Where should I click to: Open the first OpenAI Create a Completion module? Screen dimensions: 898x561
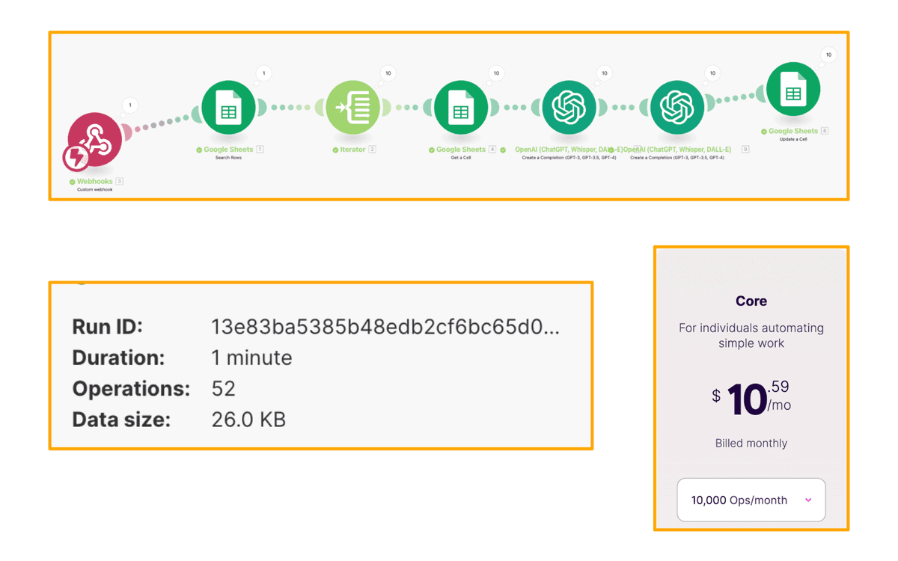[569, 108]
